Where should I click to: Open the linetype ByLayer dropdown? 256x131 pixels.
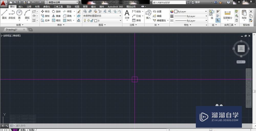coord(191,21)
